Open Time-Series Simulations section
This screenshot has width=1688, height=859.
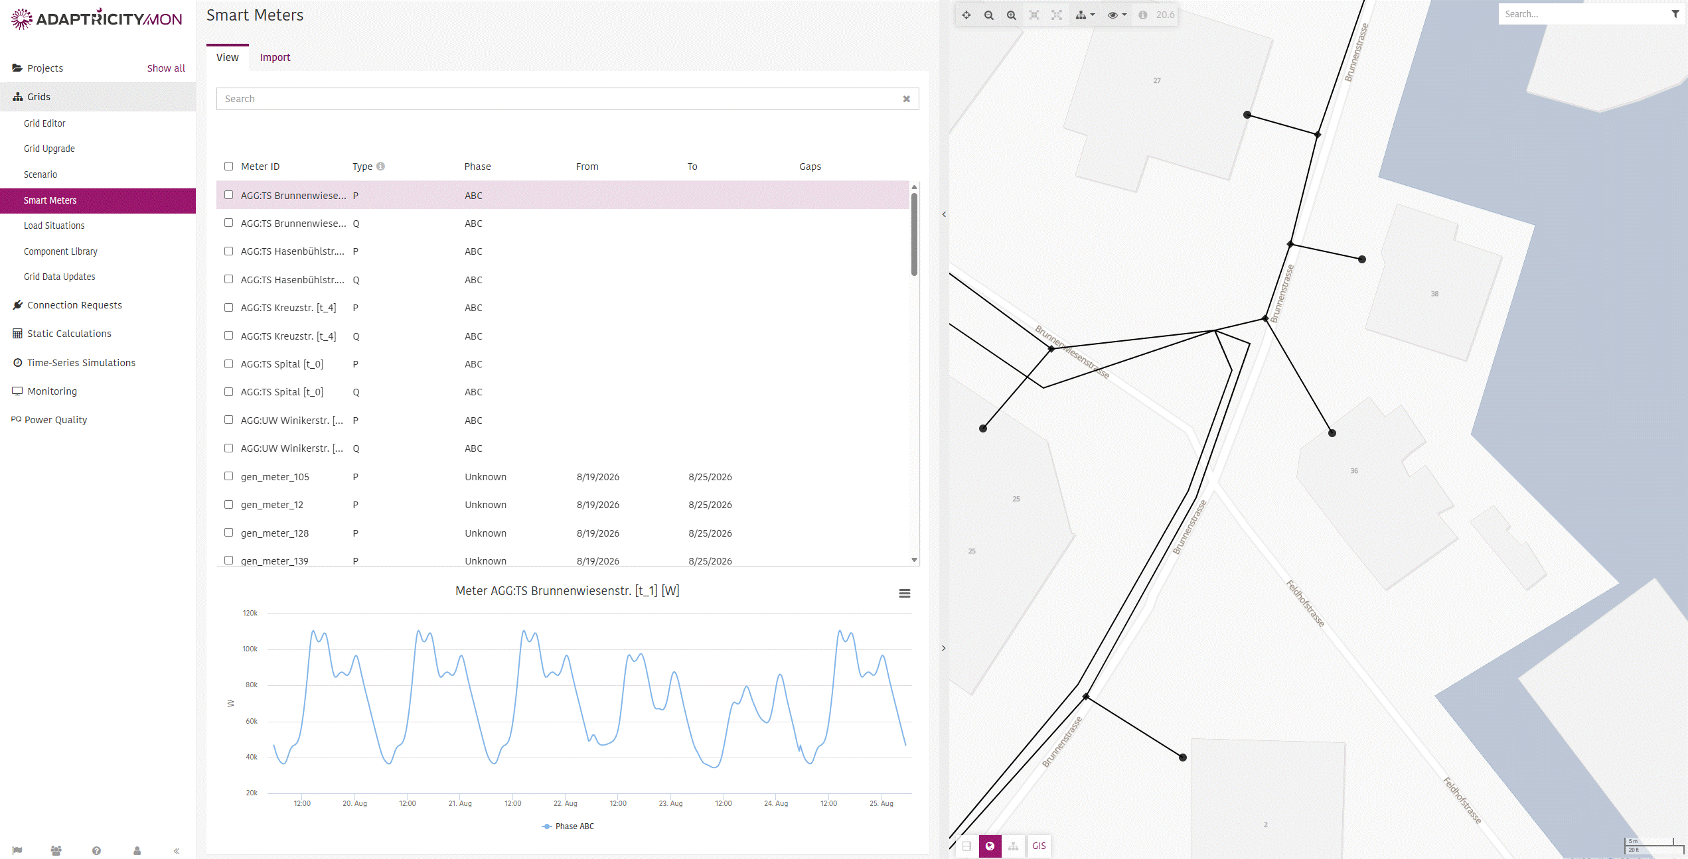[81, 363]
